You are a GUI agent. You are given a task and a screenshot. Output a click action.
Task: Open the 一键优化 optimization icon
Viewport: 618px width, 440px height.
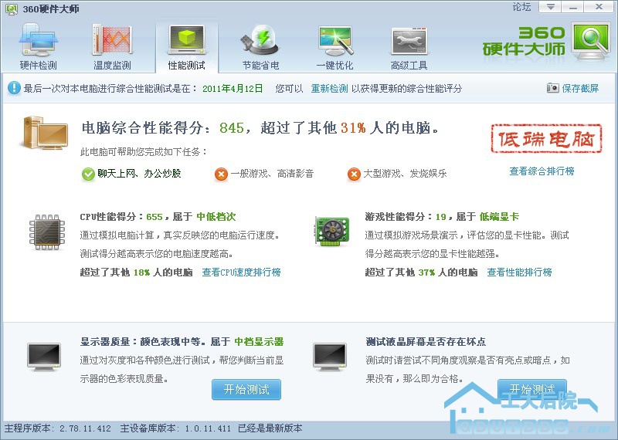click(334, 41)
